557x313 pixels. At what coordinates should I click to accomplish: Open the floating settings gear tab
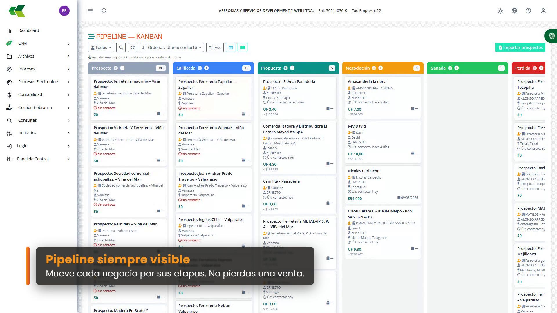click(551, 36)
